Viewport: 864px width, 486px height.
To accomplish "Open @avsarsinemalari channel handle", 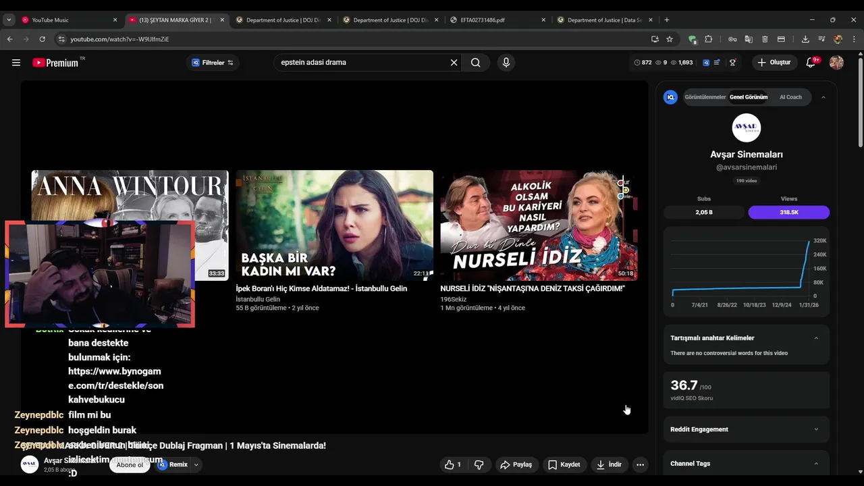I will point(747,167).
